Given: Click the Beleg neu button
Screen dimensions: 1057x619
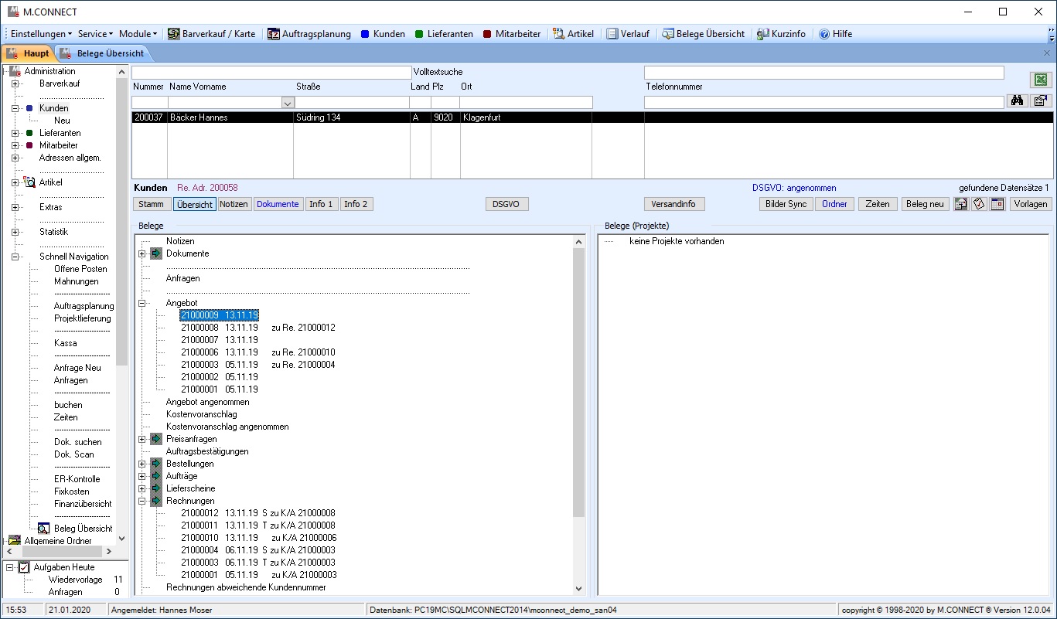Looking at the screenshot, I should pos(925,204).
